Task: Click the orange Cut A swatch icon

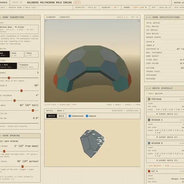Action: point(149,171)
